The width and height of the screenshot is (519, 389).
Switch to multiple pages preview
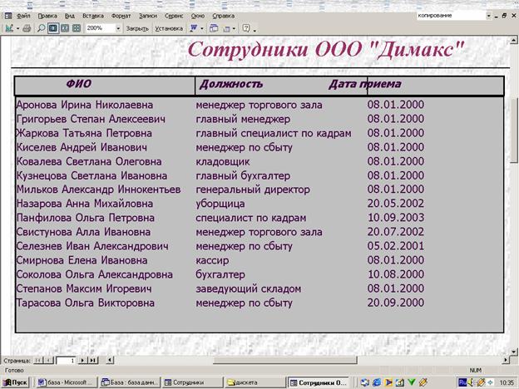pos(76,28)
